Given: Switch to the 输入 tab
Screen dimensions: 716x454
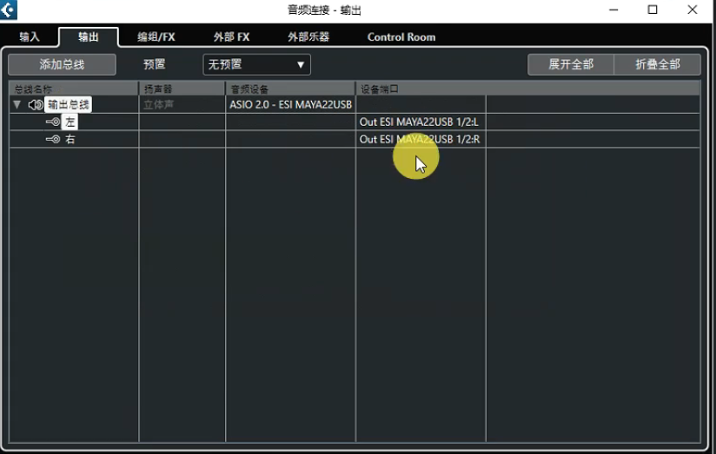Looking at the screenshot, I should (30, 37).
